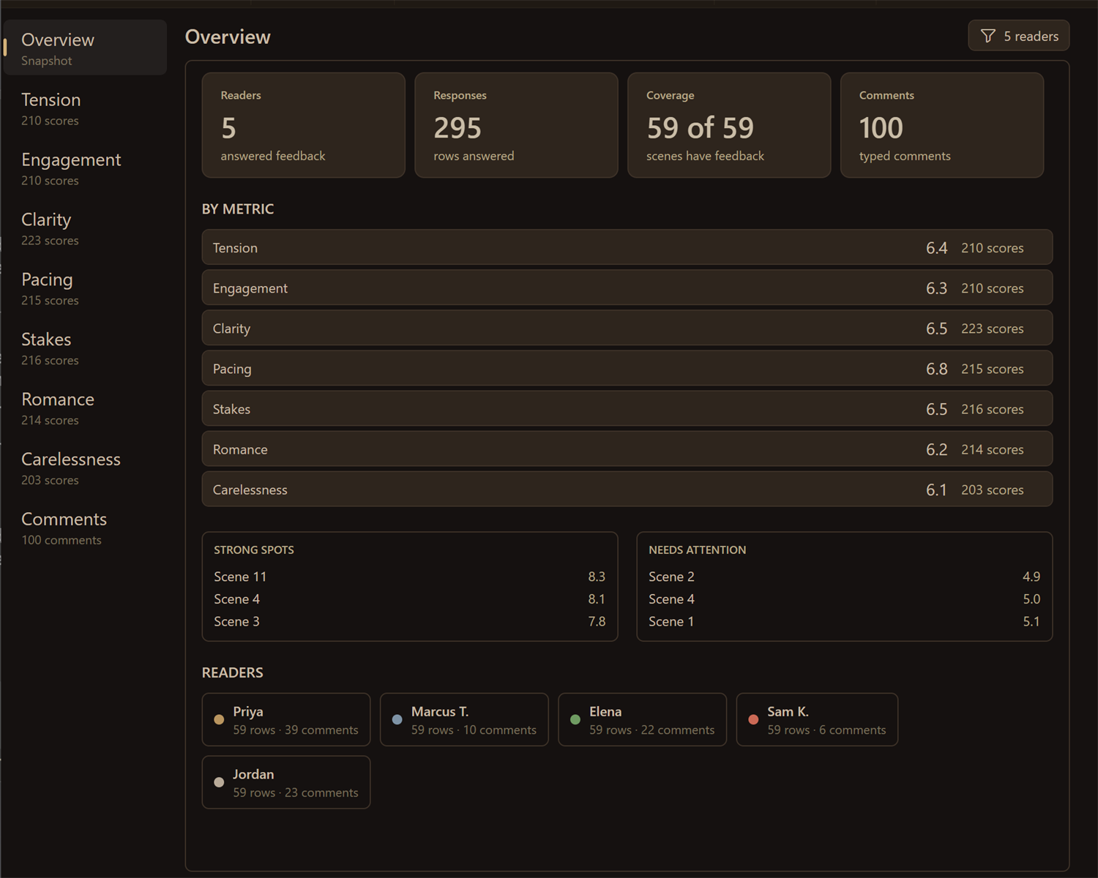This screenshot has height=878, width=1098.
Task: Click Priya's tan color dot
Action: (219, 720)
